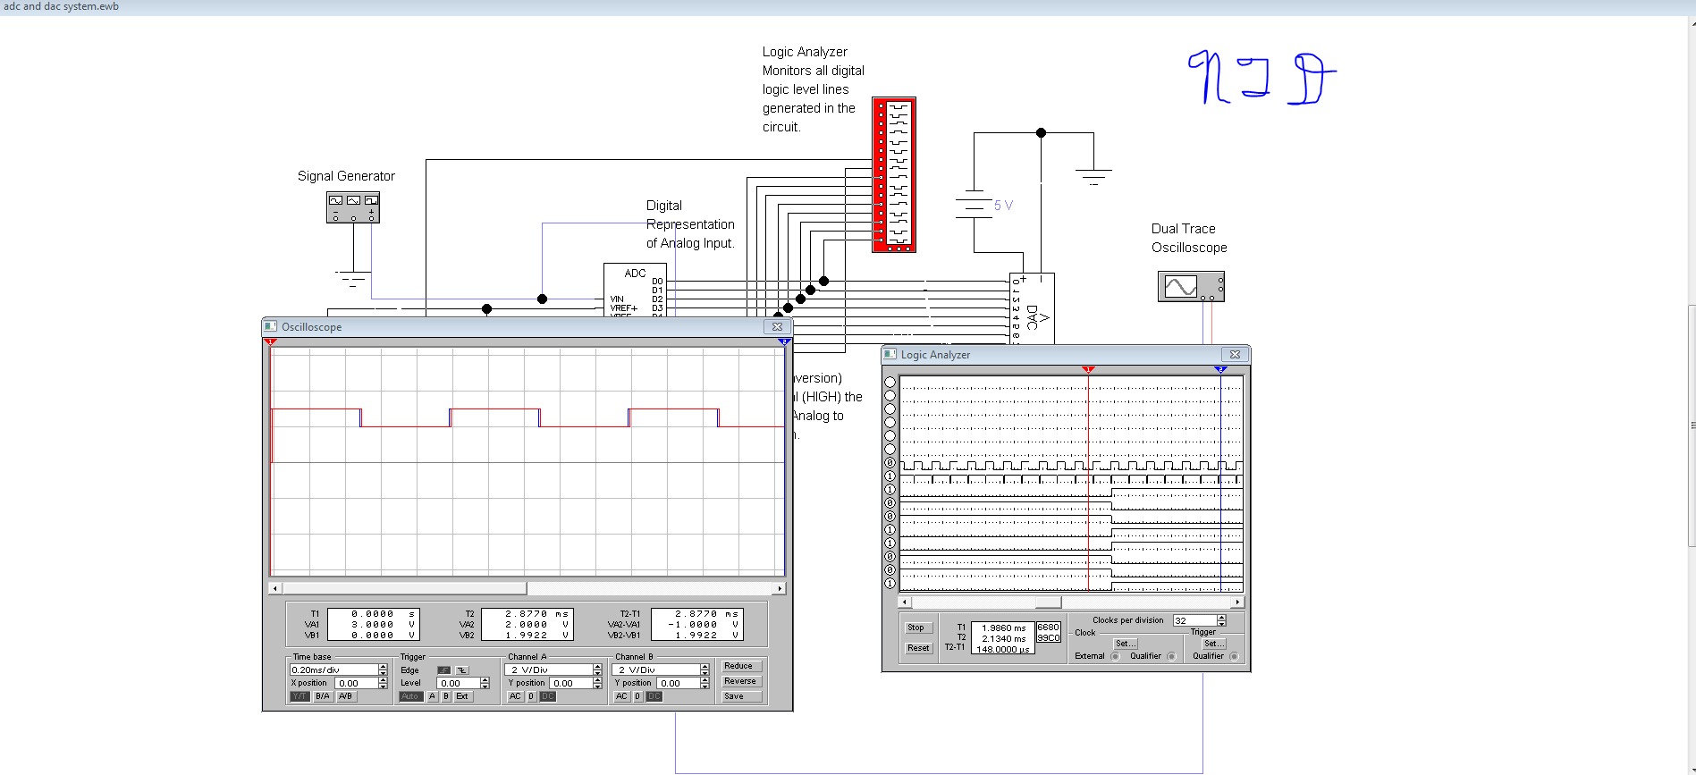Viewport: 1696px width, 775px height.
Task: Select Trigger Qualifier radio button
Action: 1234,656
